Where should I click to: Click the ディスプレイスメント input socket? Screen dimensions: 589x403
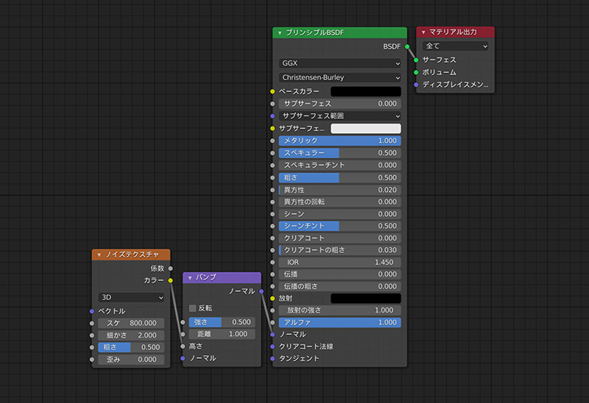click(x=416, y=85)
